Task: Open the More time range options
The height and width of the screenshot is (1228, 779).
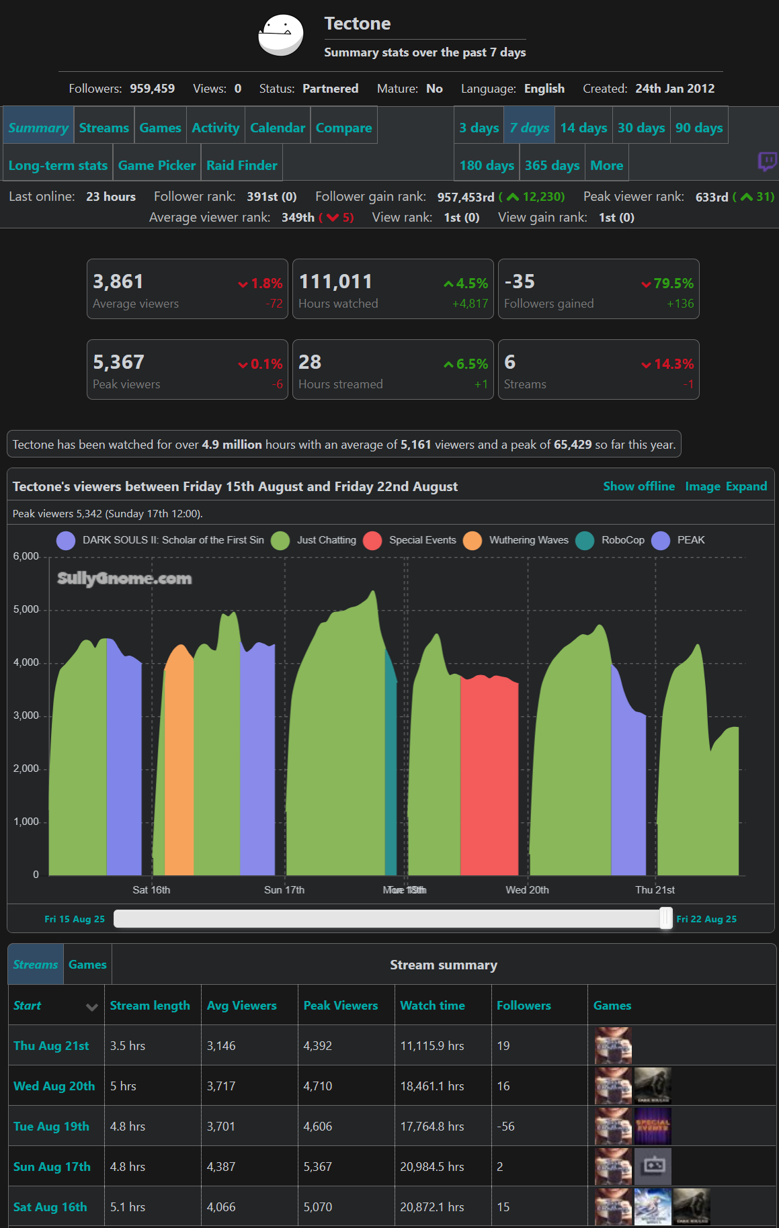Action: [607, 165]
